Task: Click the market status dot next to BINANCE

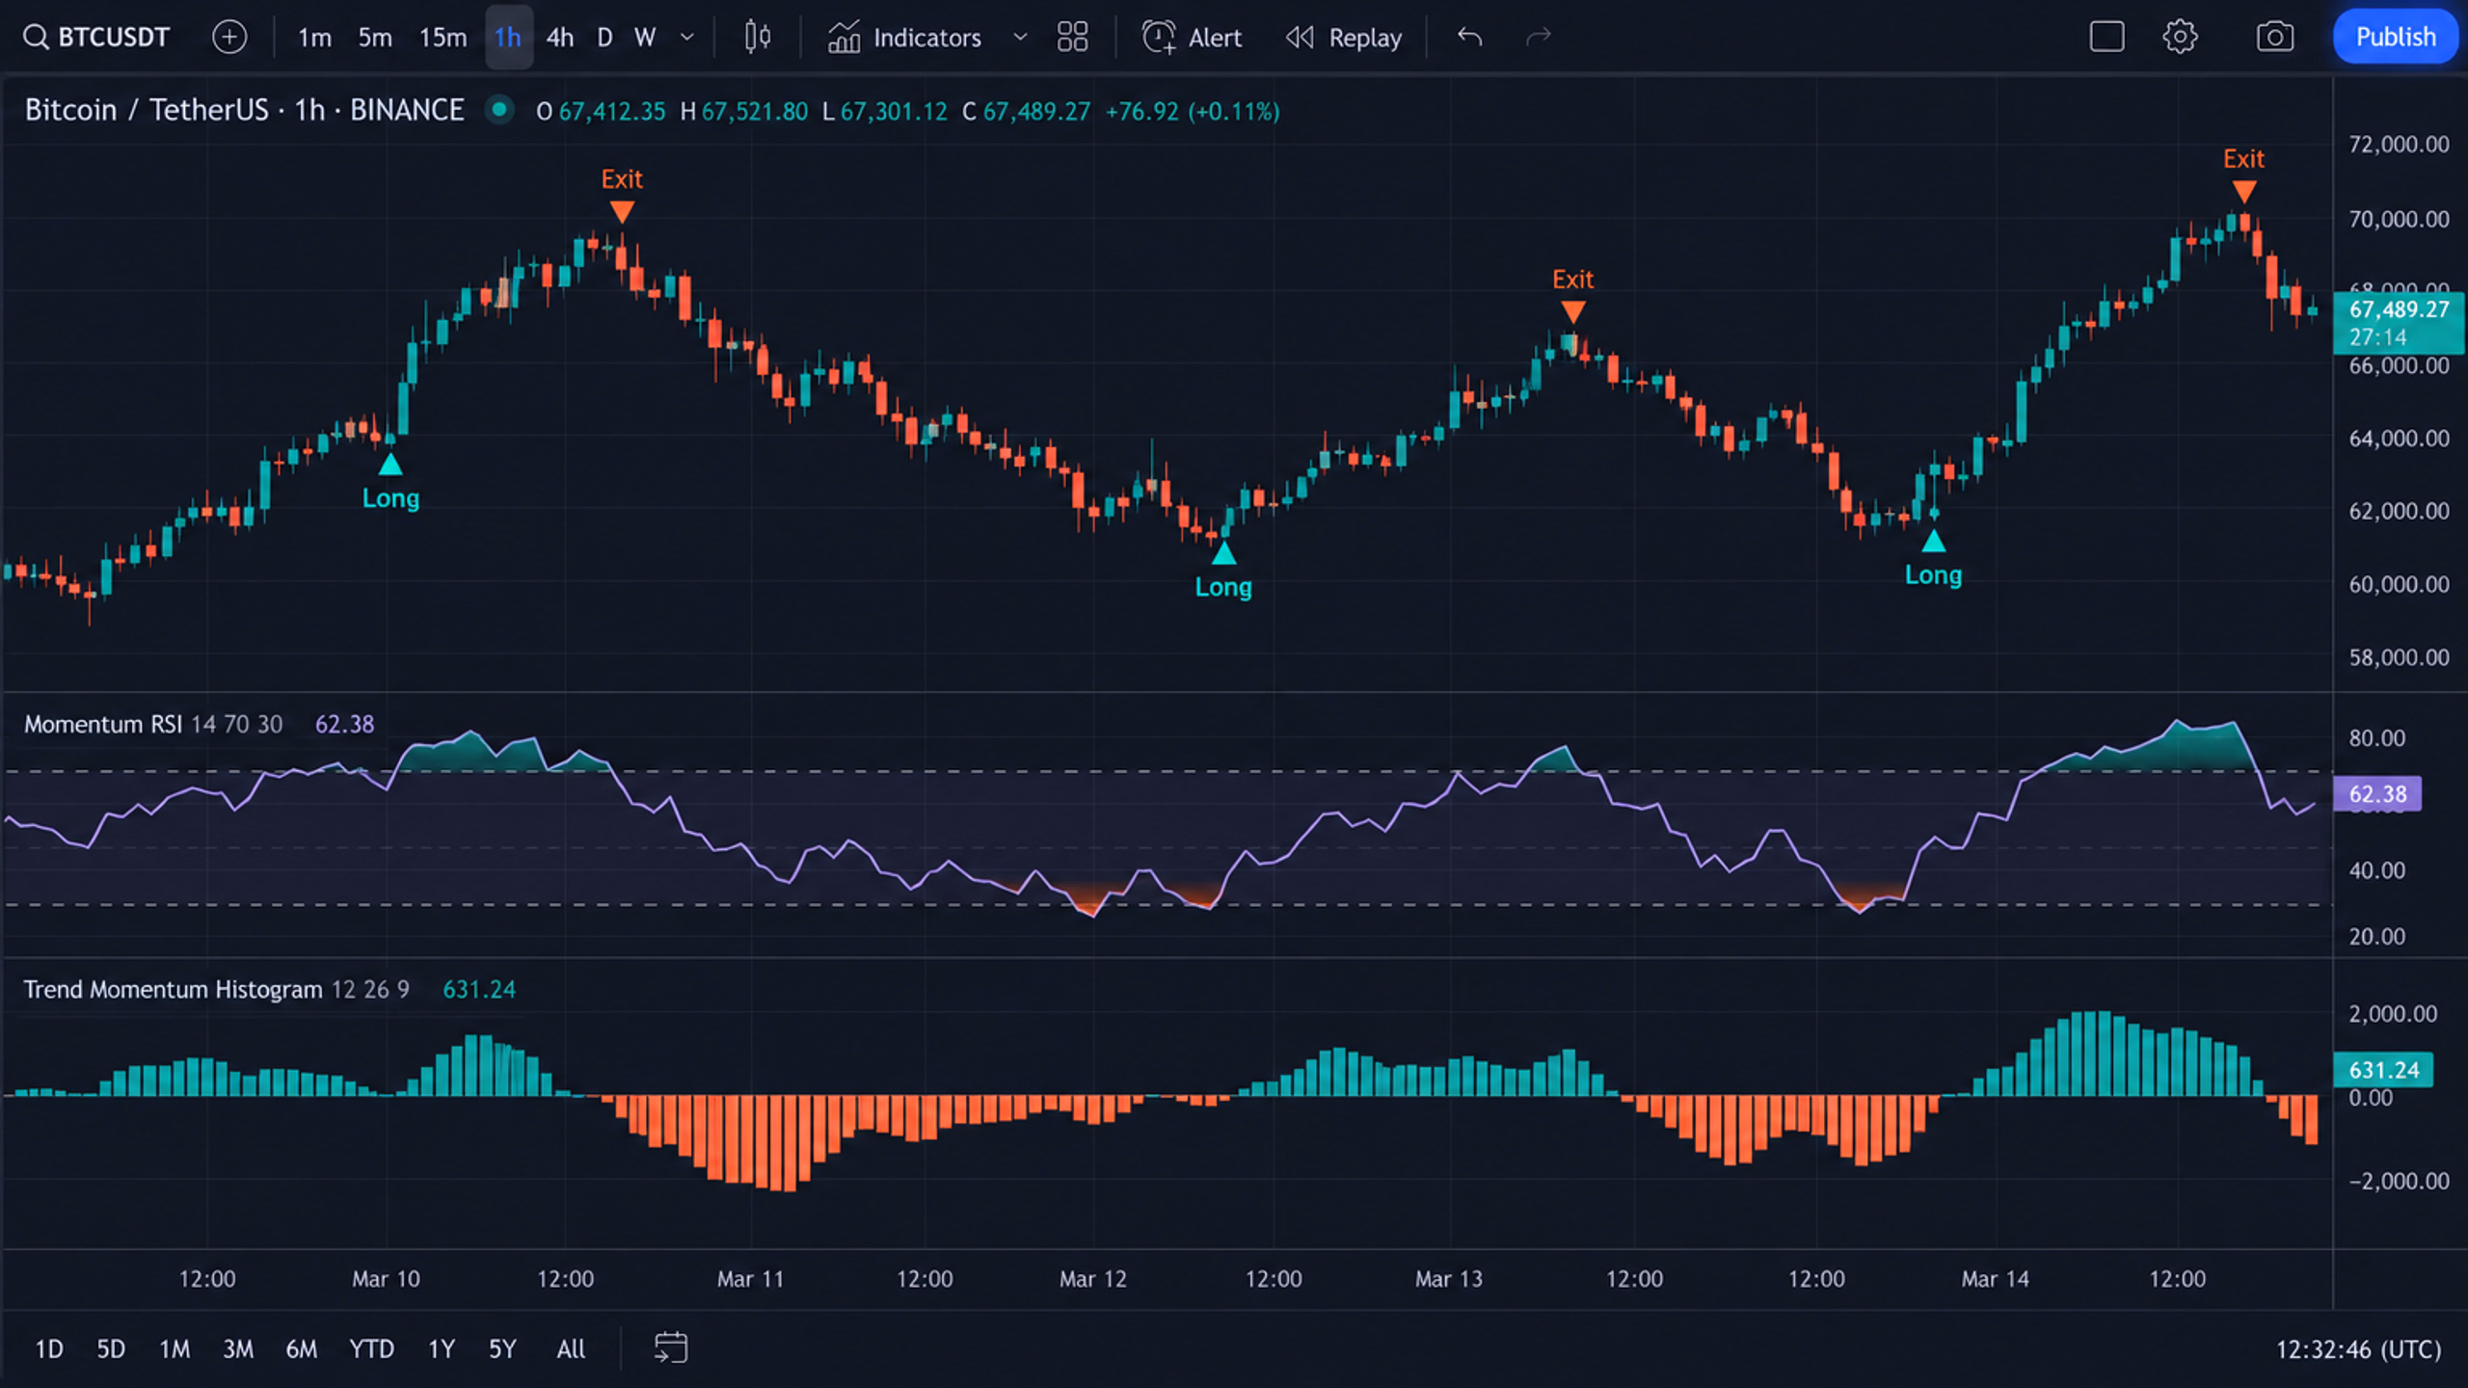Action: pyautogui.click(x=499, y=109)
